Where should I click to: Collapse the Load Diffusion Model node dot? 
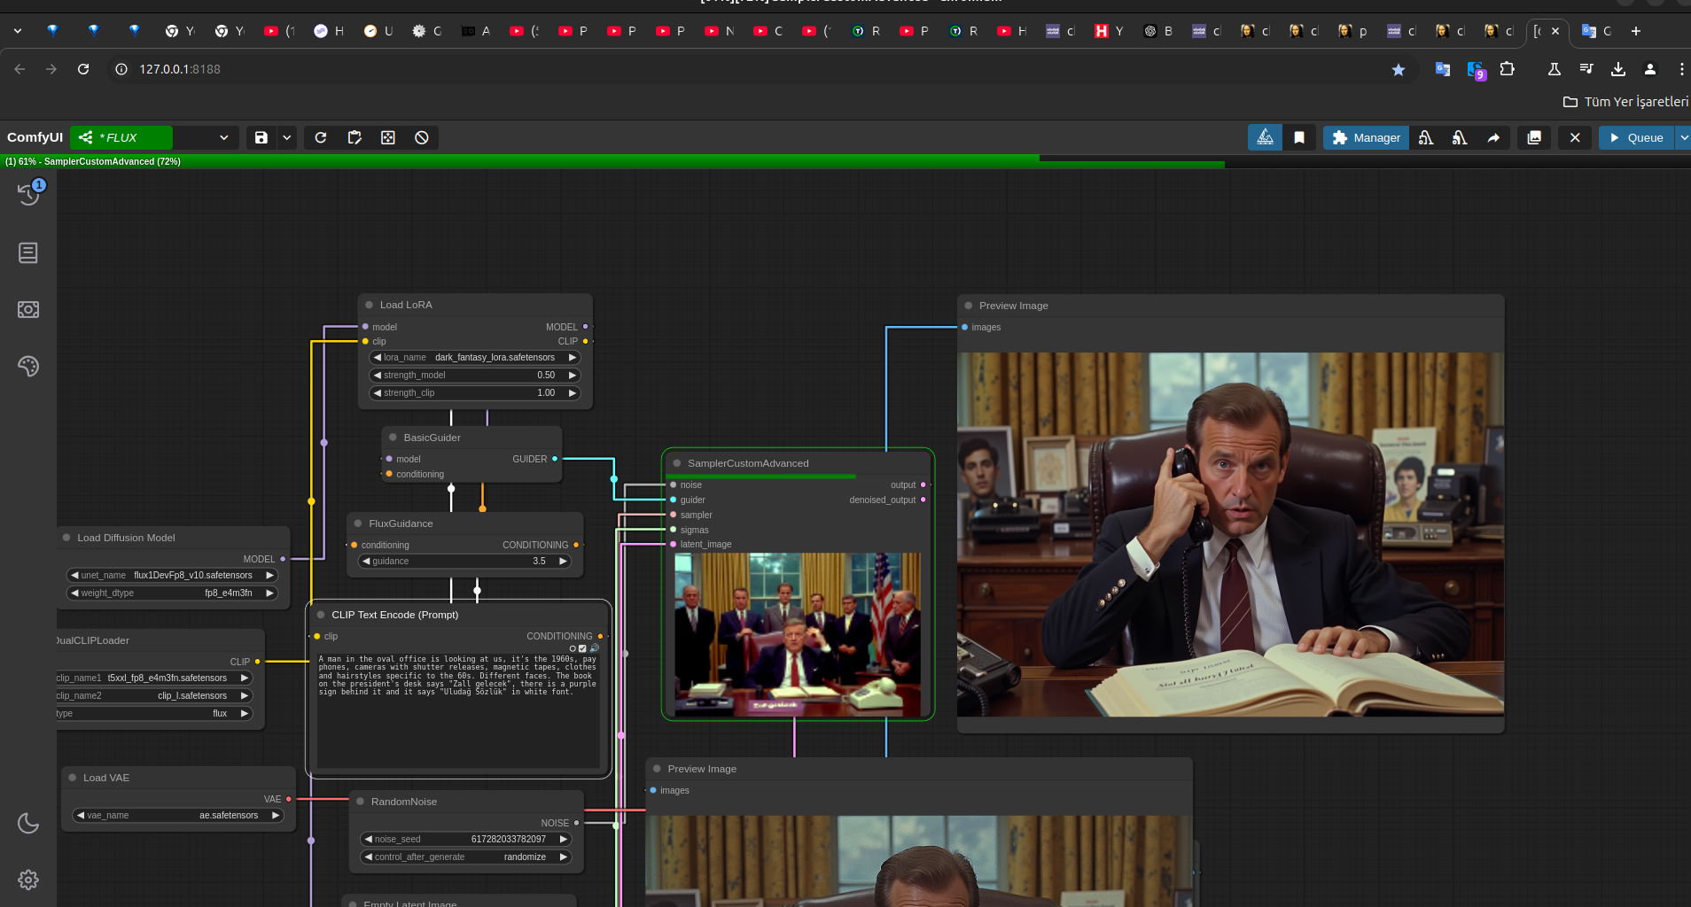[x=66, y=538]
